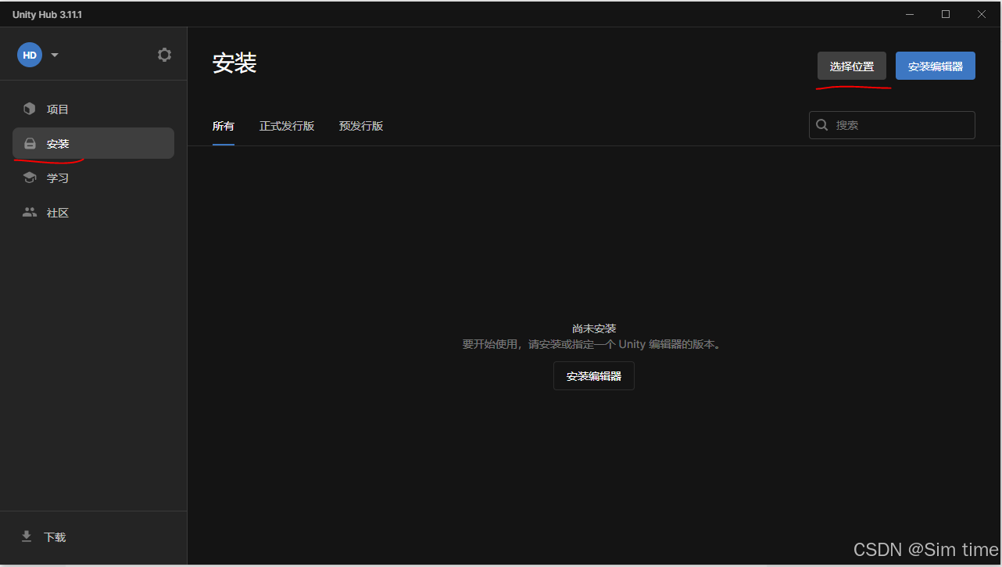The width and height of the screenshot is (1002, 567).
Task: Switch to the 正式发行版 tab
Action: coord(287,125)
